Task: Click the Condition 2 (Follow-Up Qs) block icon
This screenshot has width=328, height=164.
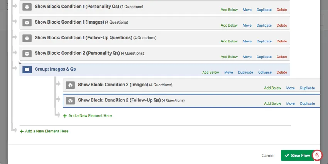Action: (70, 101)
